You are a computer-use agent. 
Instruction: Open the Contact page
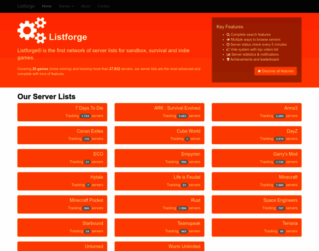click(104, 6)
